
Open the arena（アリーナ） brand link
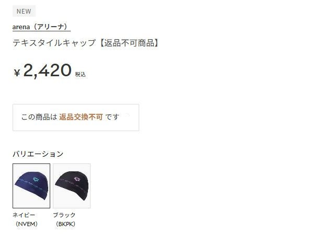[x=41, y=27]
